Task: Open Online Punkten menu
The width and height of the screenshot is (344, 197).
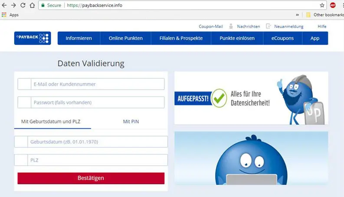Action: (125, 38)
